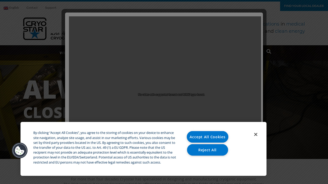This screenshot has width=328, height=184.
Task: Open search with the magnifier icon
Action: [x=269, y=52]
